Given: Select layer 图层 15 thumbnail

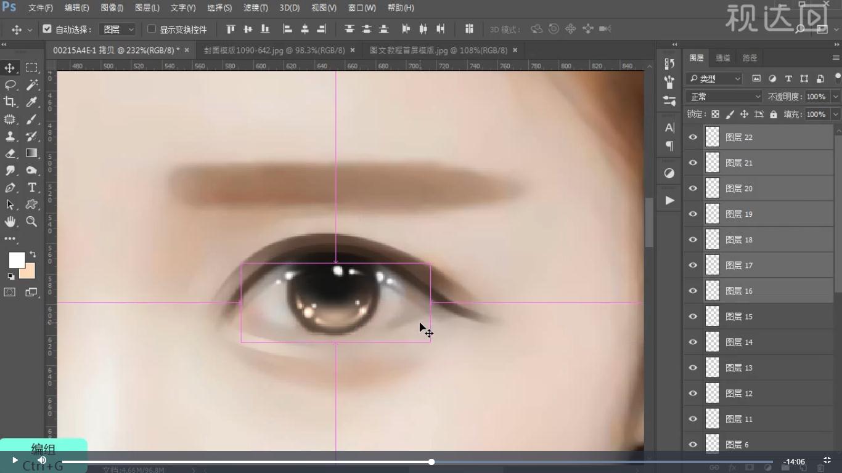Looking at the screenshot, I should tap(712, 317).
